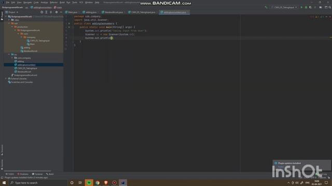Open the Project panel settings gear
Screen dimensions: 332x186
pyautogui.click(x=57, y=12)
